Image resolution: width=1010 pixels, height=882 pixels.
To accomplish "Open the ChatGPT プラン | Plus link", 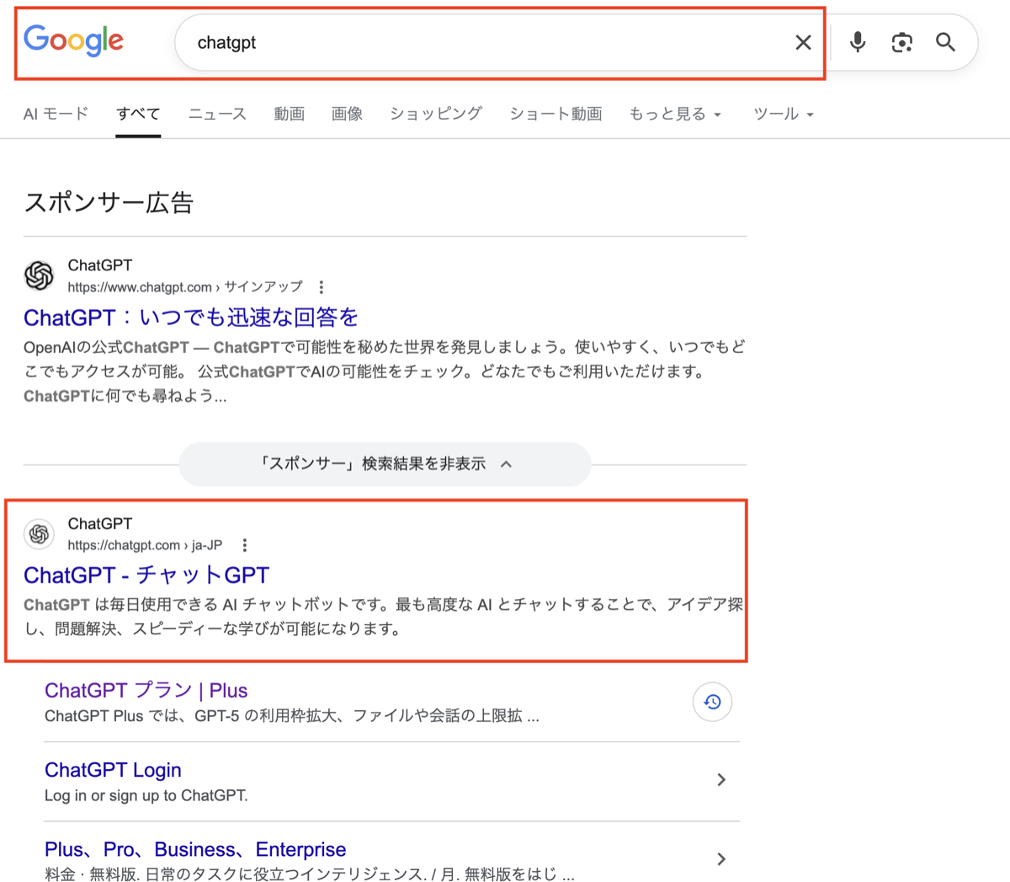I will click(145, 690).
